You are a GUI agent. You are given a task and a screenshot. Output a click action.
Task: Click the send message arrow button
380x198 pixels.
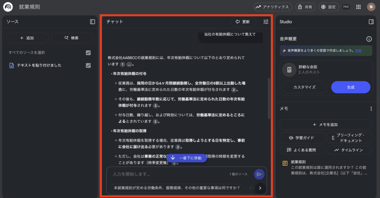[x=259, y=174]
